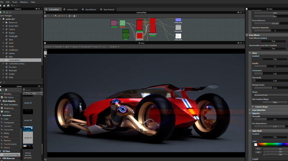
Task: Collapse the Post Effects section
Action: (247, 35)
